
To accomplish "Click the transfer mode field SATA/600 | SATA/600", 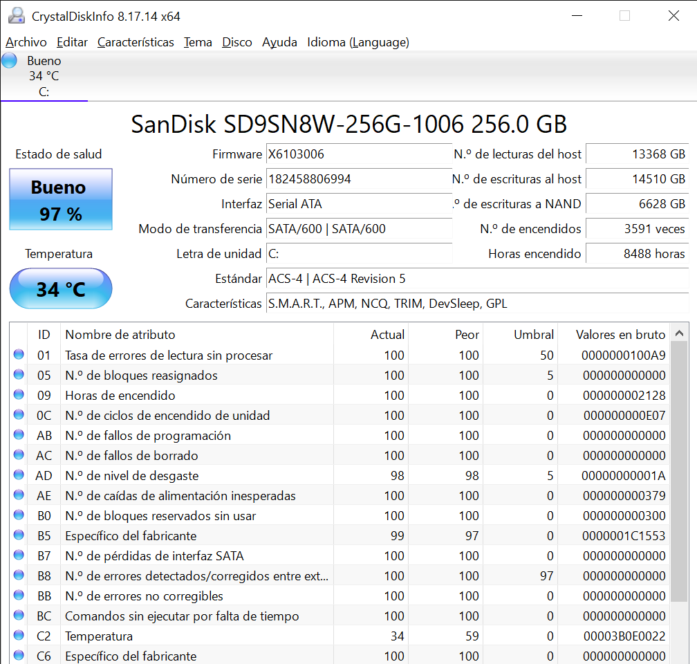I will [359, 229].
